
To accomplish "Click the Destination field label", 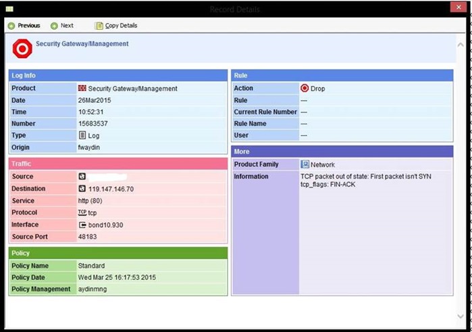I will (28, 189).
